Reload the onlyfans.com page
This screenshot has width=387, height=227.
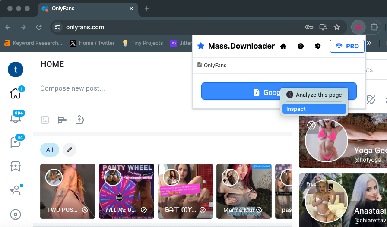(39, 27)
